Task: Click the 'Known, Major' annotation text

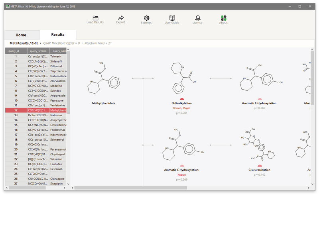Action: 181,108
